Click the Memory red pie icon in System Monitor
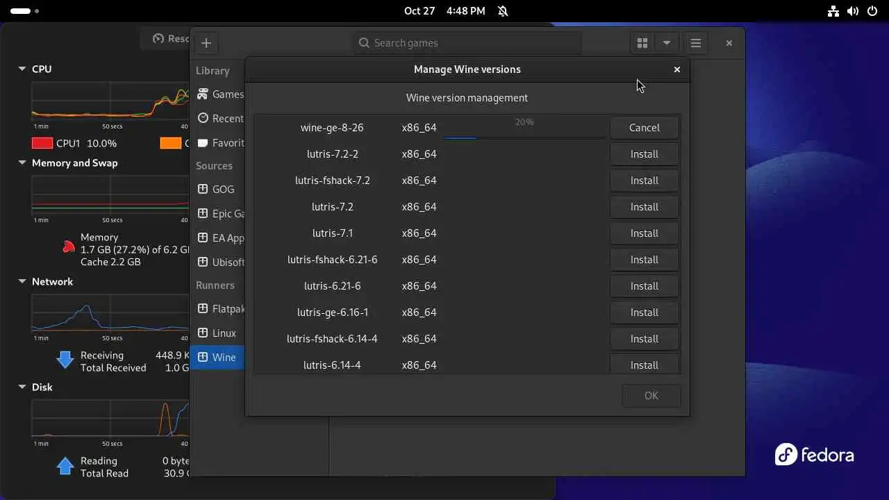The width and height of the screenshot is (889, 500). click(x=69, y=246)
